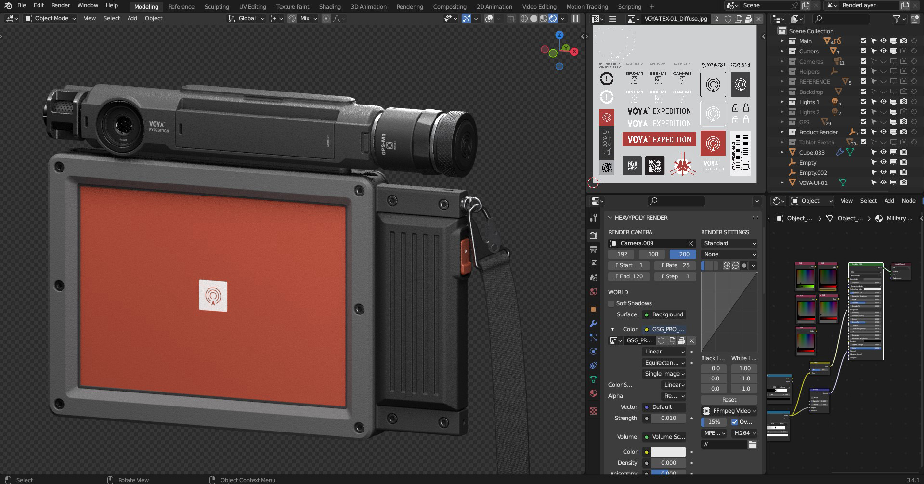Open the Render menu in top bar
Viewport: 924px width, 484px height.
pyautogui.click(x=61, y=5)
